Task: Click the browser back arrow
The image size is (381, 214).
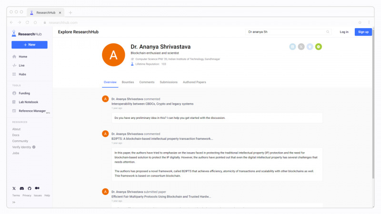Action: click(x=11, y=22)
